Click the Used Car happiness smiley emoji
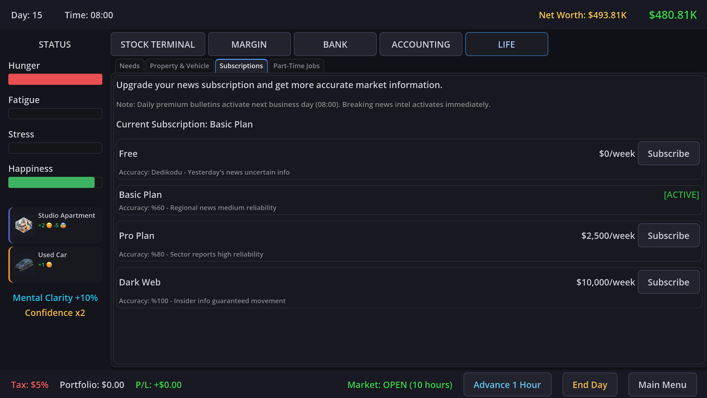The height and width of the screenshot is (398, 707). point(49,265)
